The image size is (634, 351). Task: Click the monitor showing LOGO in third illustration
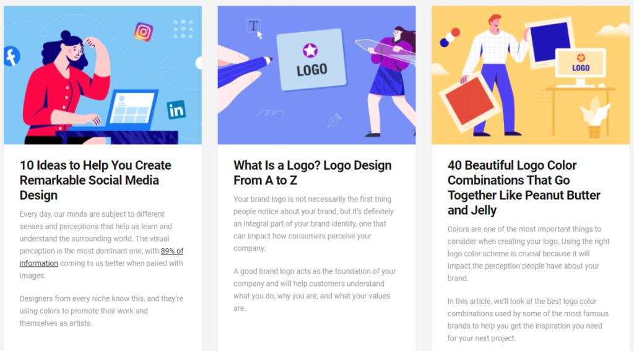point(581,64)
